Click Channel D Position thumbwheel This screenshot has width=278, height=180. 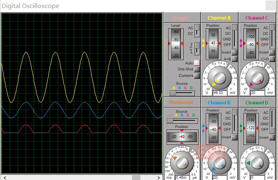coord(251,128)
